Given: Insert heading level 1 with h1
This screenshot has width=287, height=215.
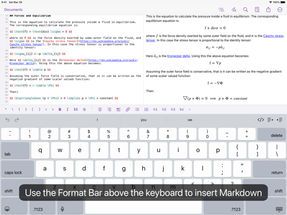Looking at the screenshot, I should click(x=155, y=109).
